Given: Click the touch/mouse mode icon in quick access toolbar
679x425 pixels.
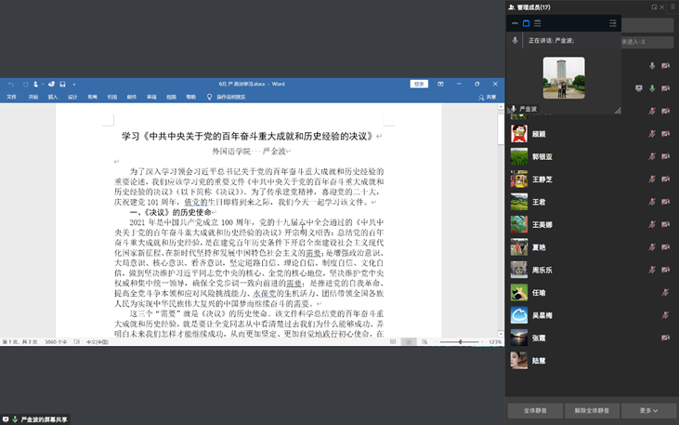Looking at the screenshot, I should coord(36,84).
